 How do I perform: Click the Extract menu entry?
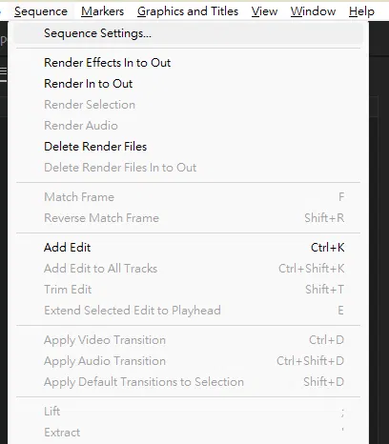[x=188, y=433]
